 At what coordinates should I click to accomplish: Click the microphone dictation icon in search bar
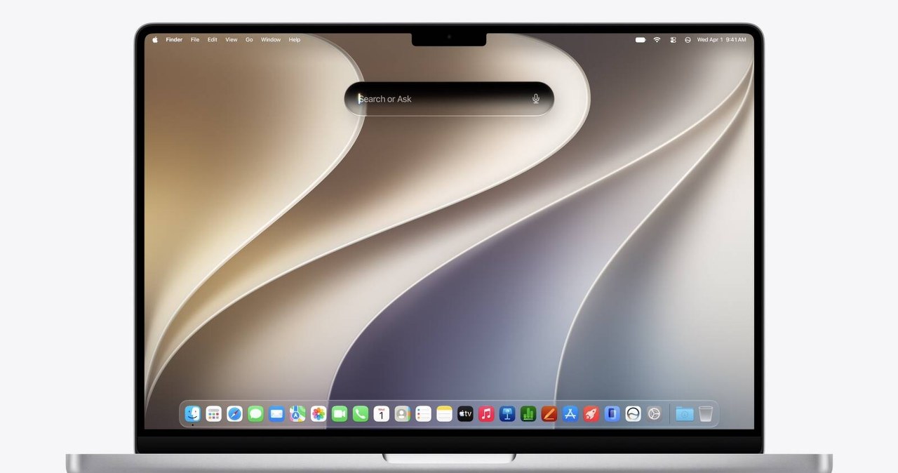coord(536,99)
